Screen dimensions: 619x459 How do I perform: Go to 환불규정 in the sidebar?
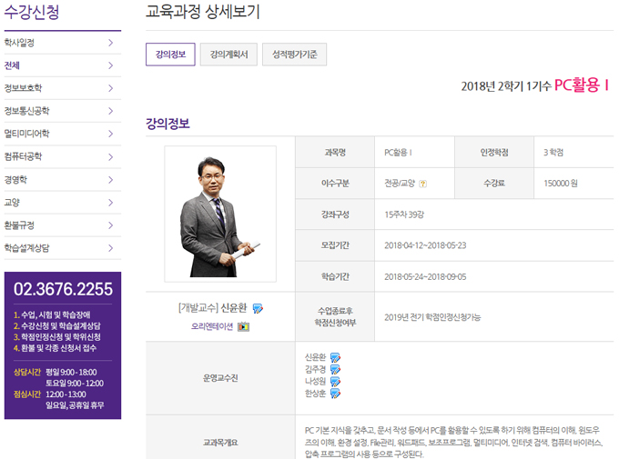(x=19, y=225)
